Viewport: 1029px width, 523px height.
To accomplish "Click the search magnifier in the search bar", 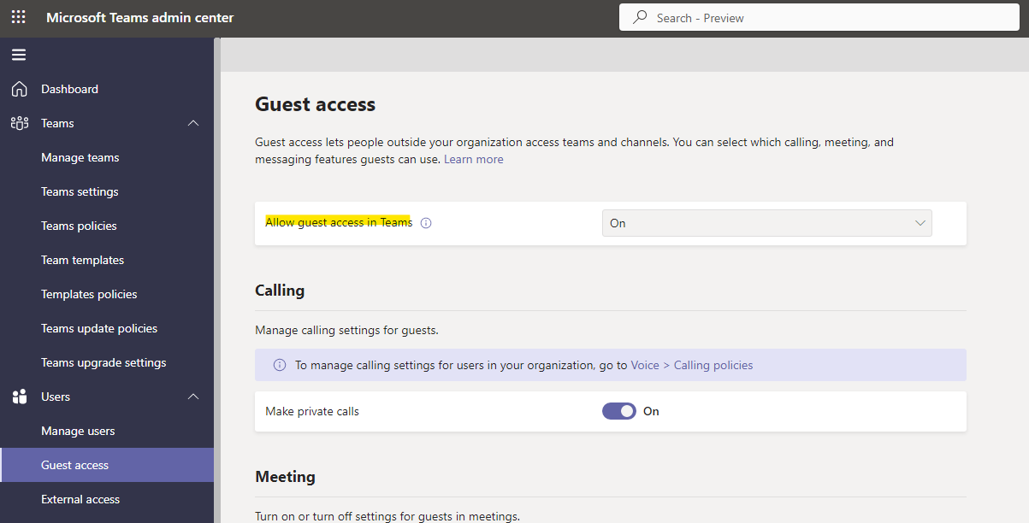I will pos(639,16).
